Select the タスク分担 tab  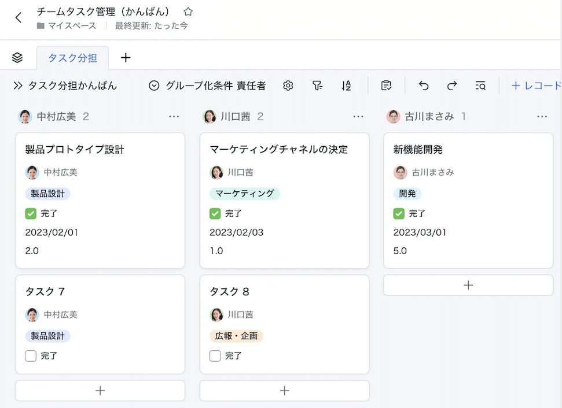click(72, 58)
